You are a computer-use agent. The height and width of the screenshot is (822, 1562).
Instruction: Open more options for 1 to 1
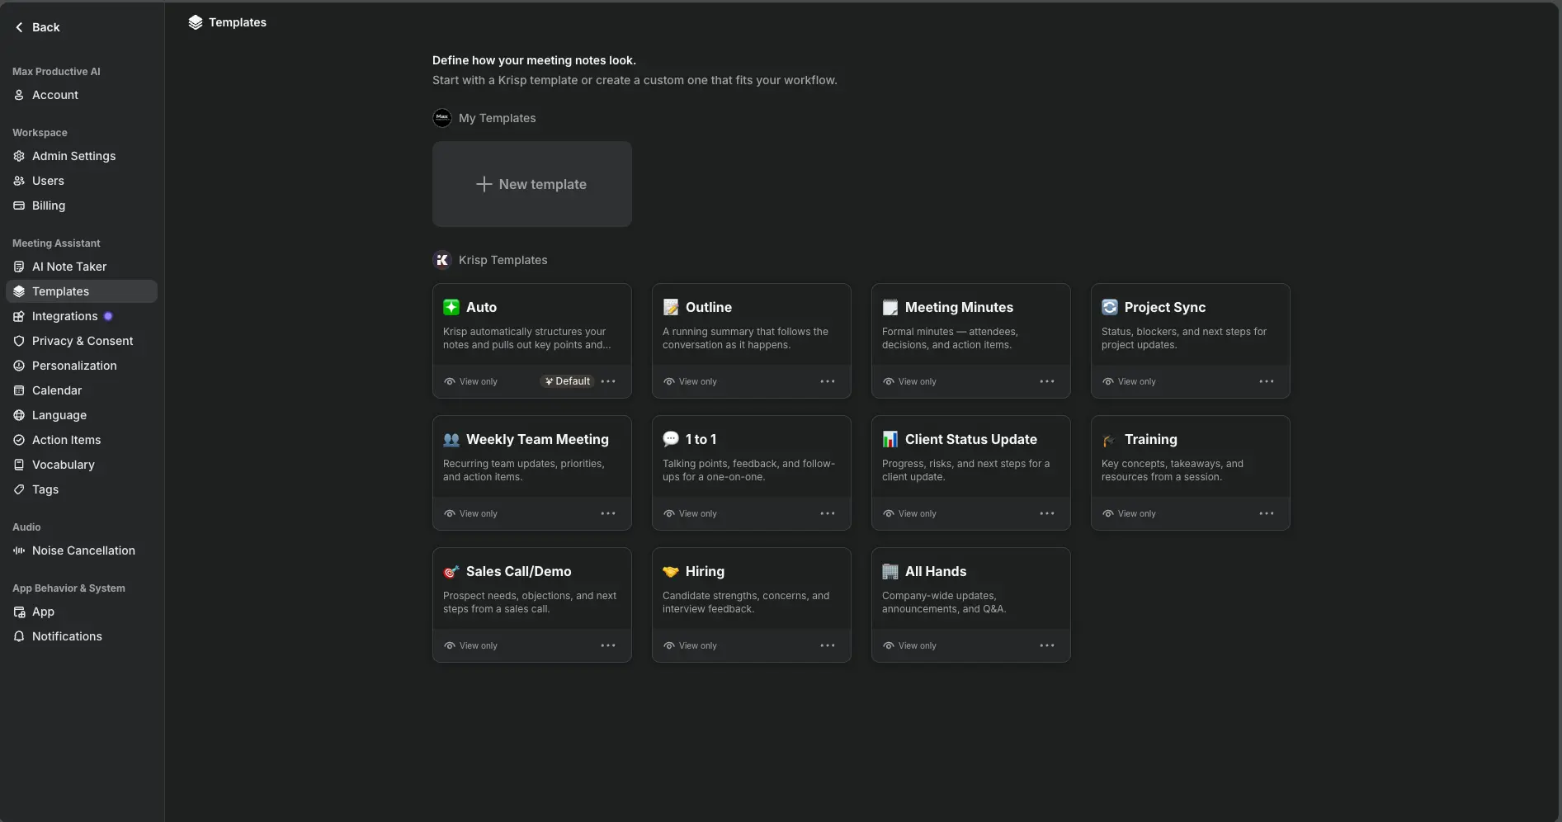(x=828, y=513)
